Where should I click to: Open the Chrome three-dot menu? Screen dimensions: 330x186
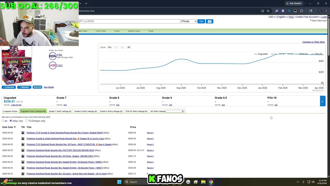point(326,11)
